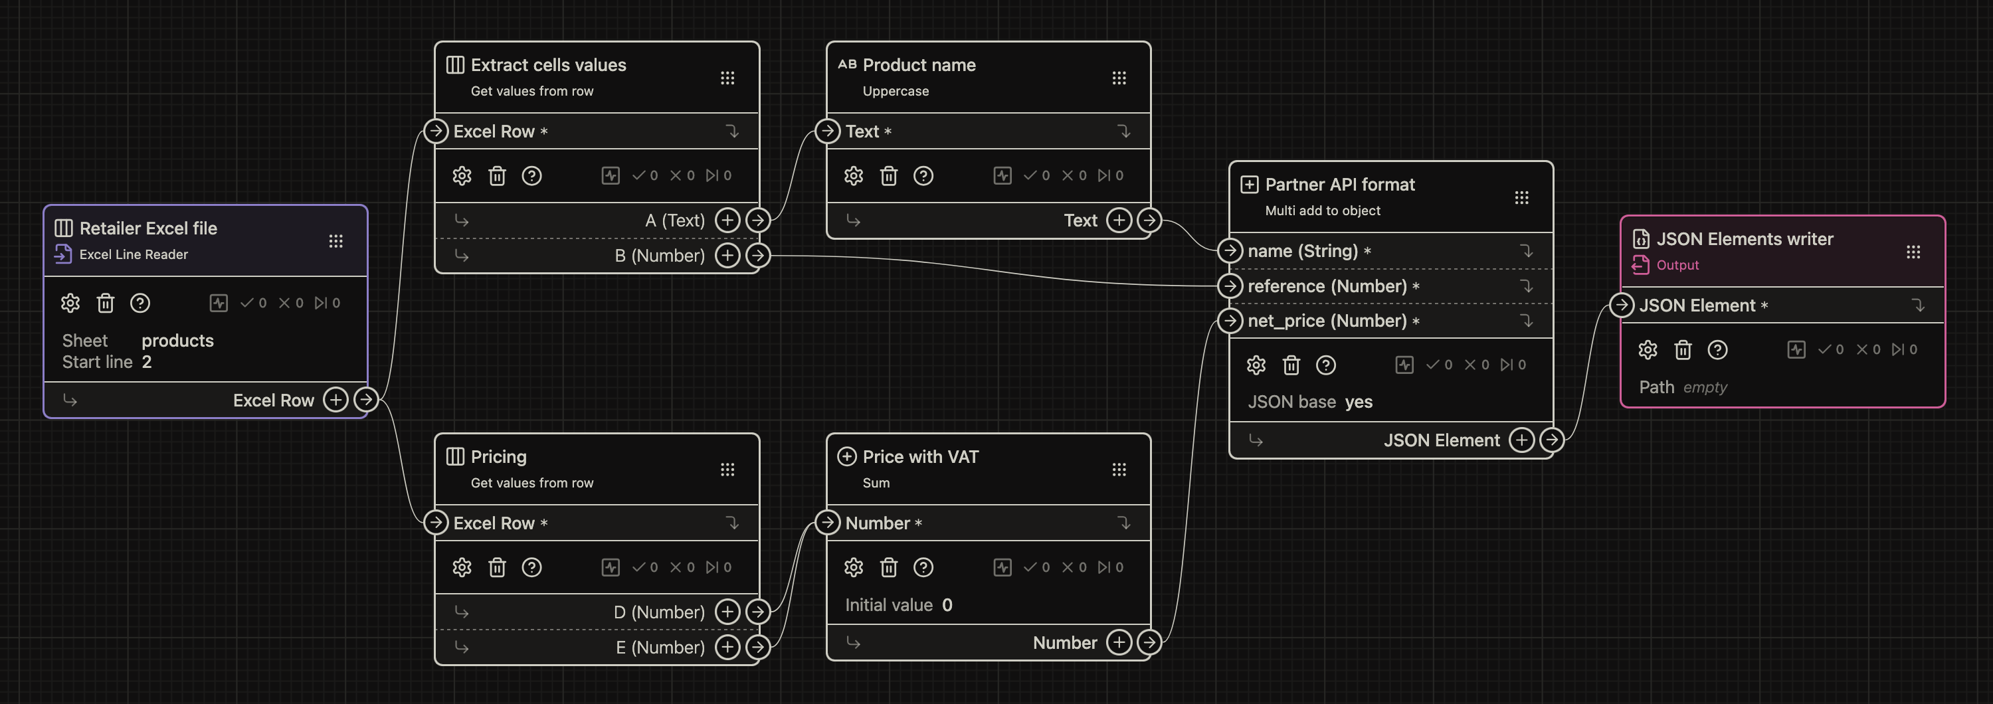
Task: Delete the Retailer Excel file node
Action: coord(105,304)
